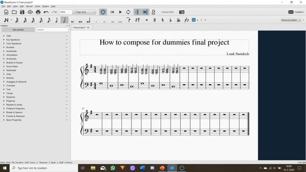Select the score title text
The width and height of the screenshot is (306, 172).
164,43
